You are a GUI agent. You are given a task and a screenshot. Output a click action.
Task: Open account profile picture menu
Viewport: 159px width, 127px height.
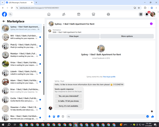(153, 14)
